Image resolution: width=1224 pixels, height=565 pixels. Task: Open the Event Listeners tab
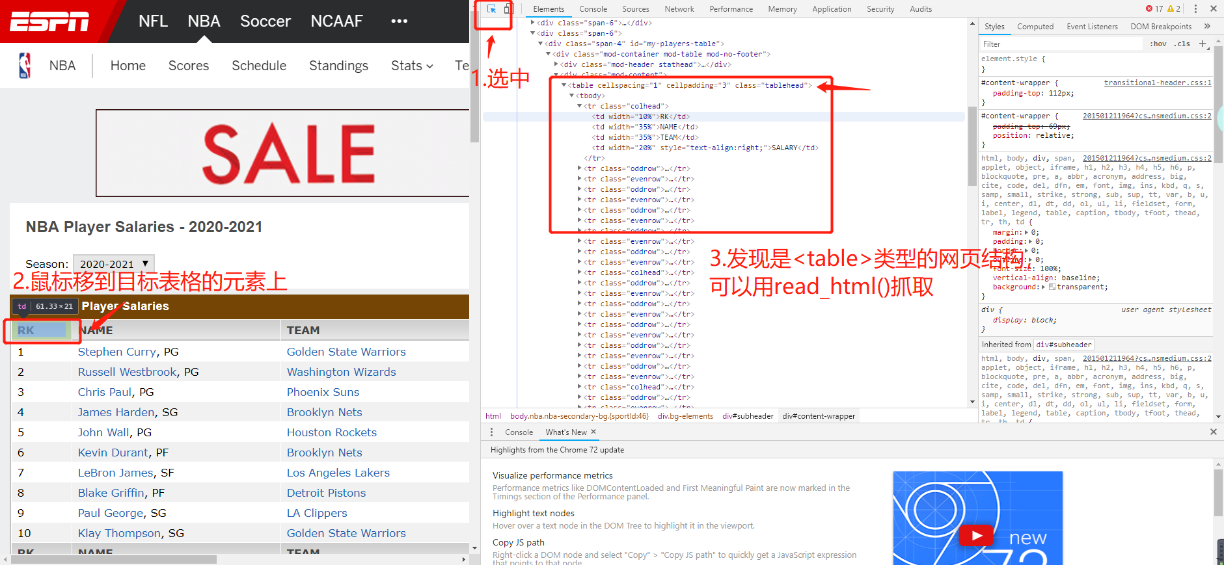pos(1092,26)
